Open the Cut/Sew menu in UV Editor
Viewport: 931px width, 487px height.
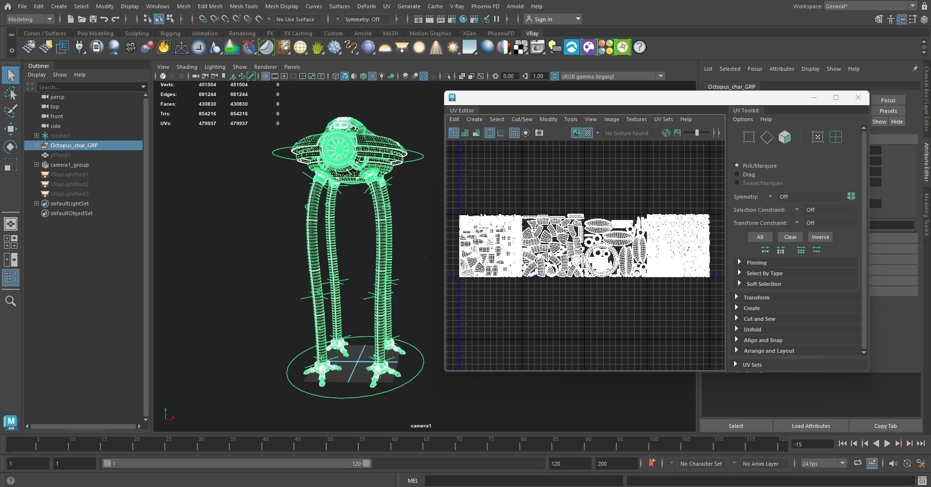(522, 119)
